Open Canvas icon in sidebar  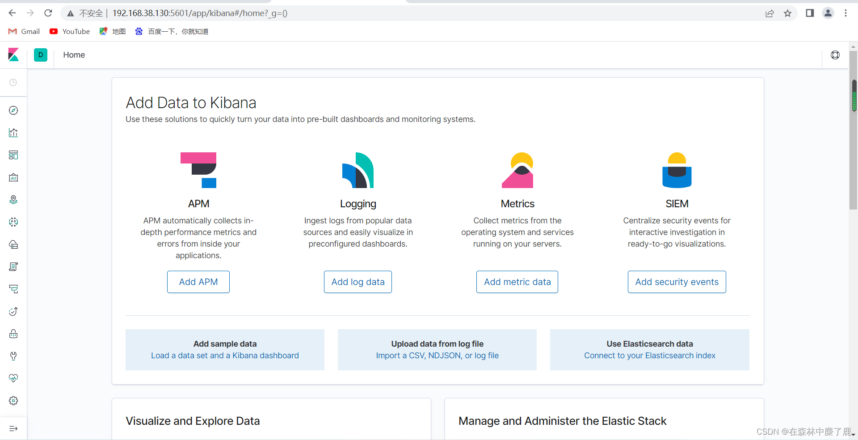coord(13,177)
